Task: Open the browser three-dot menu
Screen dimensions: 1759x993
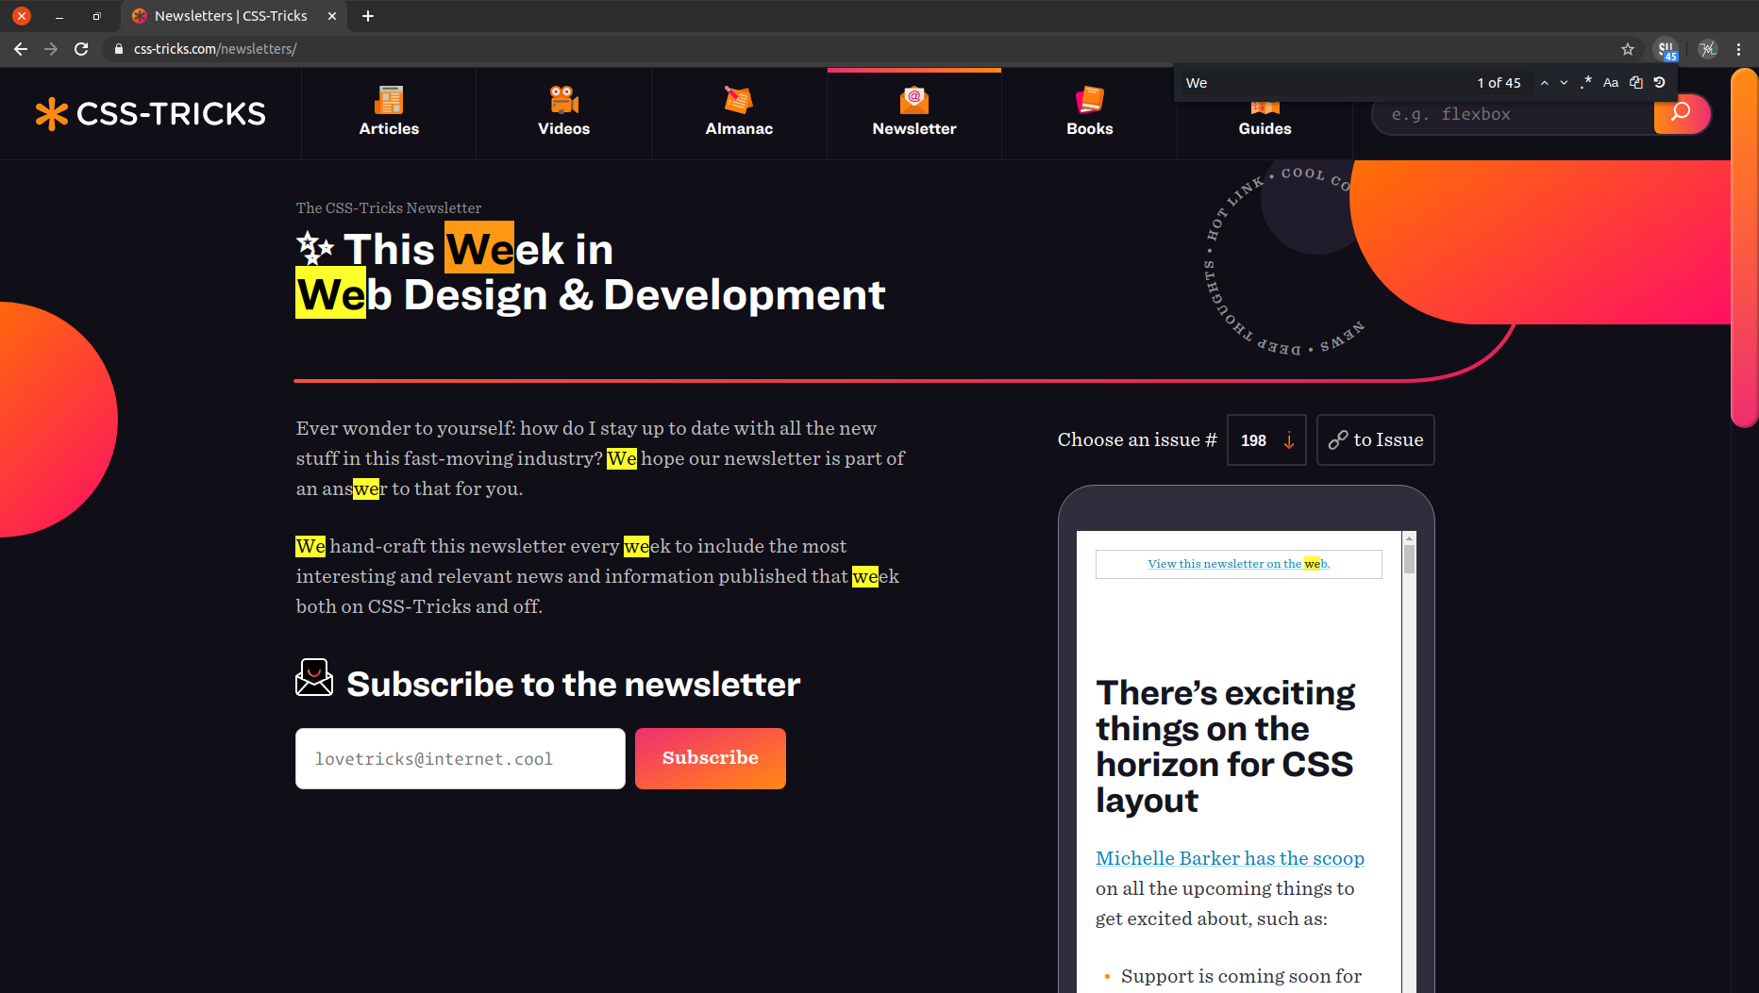Action: click(1738, 49)
